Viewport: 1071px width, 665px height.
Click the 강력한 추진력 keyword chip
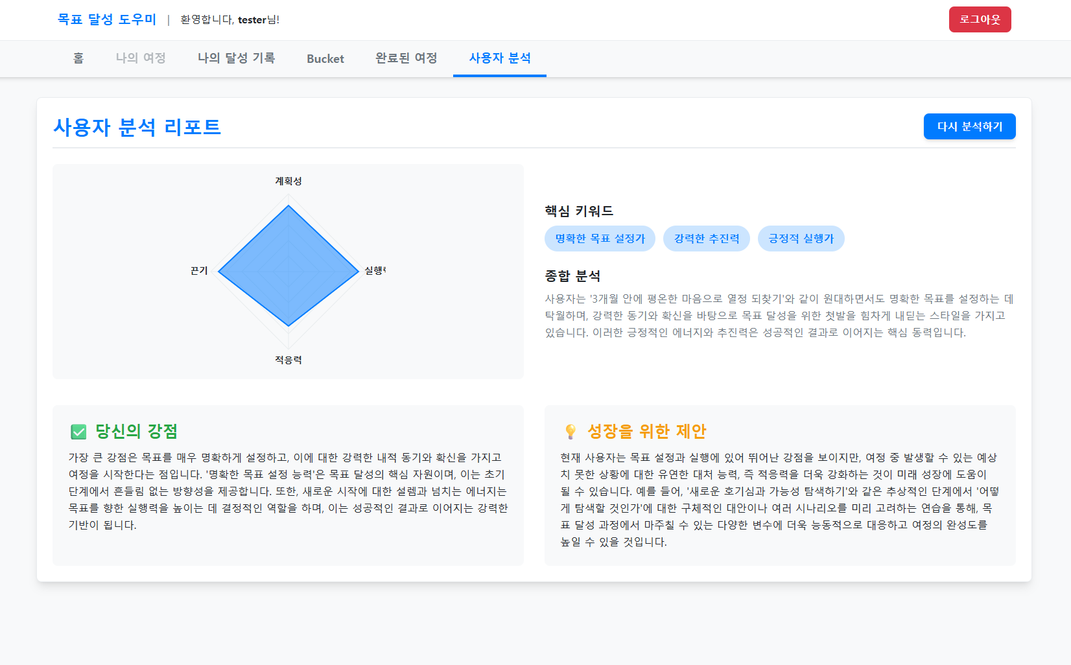707,239
